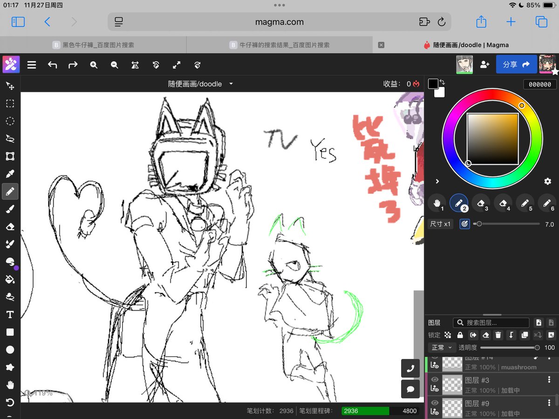This screenshot has width=559, height=419.
Task: Zoom out of the canvas
Action: tap(115, 65)
